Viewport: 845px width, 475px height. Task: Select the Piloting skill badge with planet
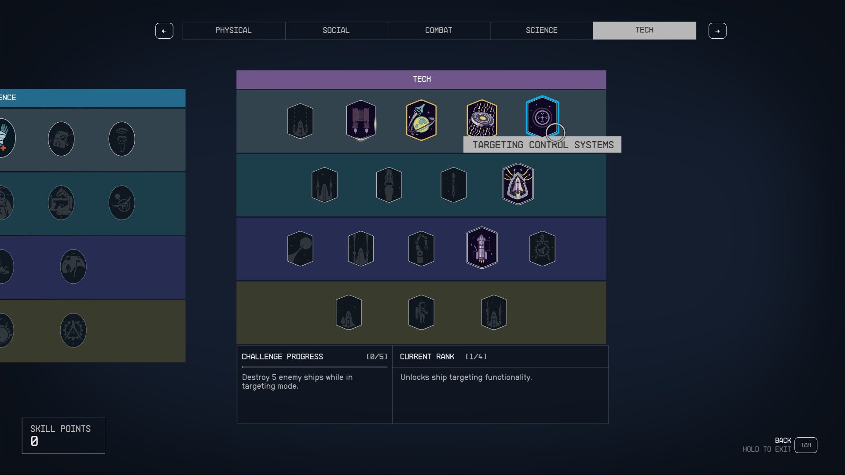[x=421, y=120]
